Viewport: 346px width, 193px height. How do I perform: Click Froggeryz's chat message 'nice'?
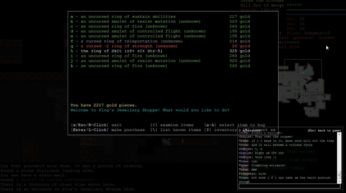pyautogui.click(x=252, y=174)
